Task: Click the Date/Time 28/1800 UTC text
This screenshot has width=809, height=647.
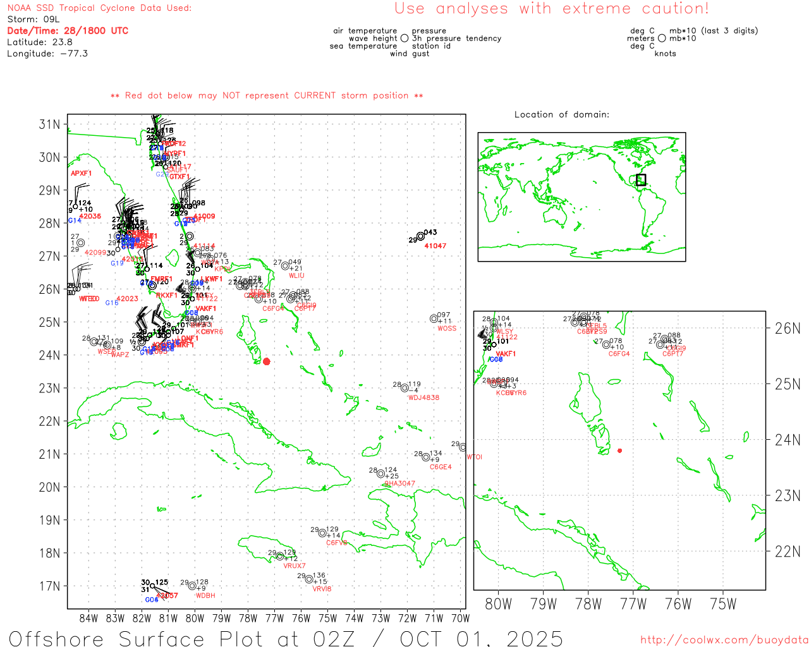Action: click(68, 30)
